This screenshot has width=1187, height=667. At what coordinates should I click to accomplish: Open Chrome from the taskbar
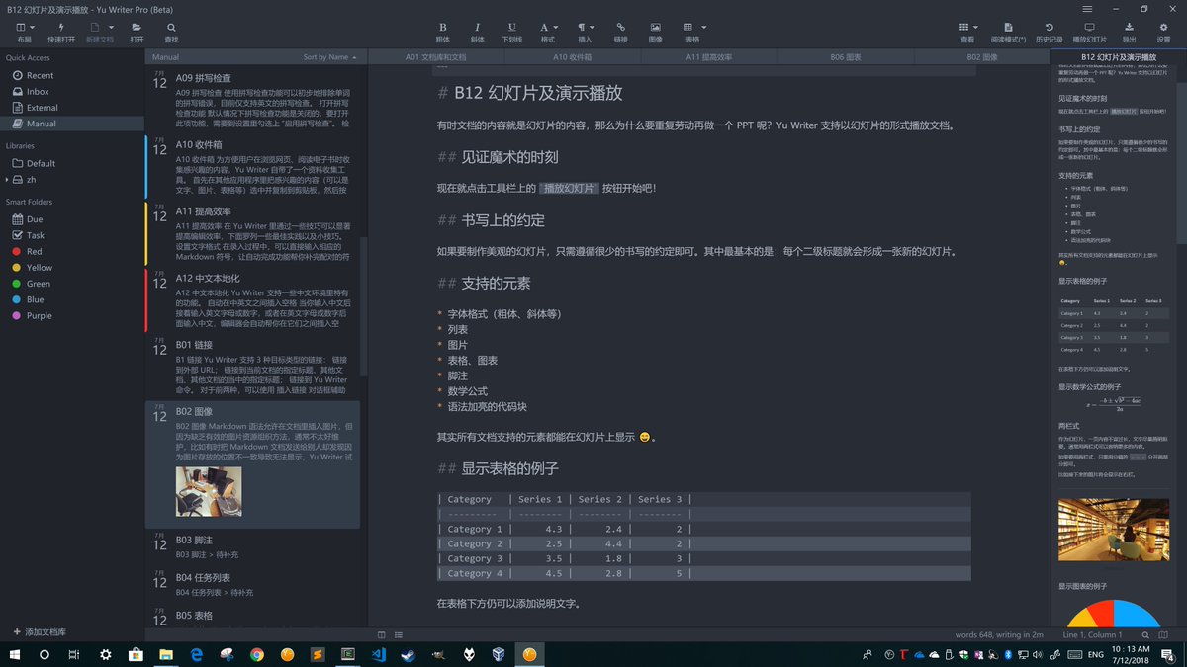[x=257, y=654]
